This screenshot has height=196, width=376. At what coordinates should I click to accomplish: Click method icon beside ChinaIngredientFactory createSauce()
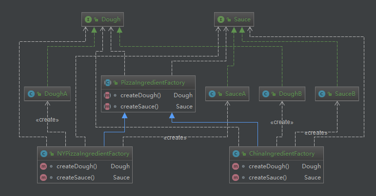236,178
